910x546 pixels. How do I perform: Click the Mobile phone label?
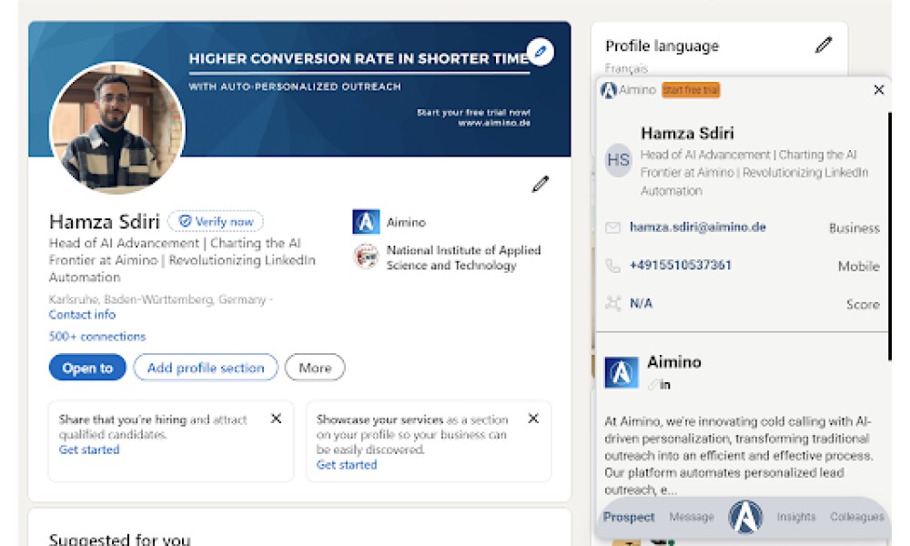tap(858, 267)
